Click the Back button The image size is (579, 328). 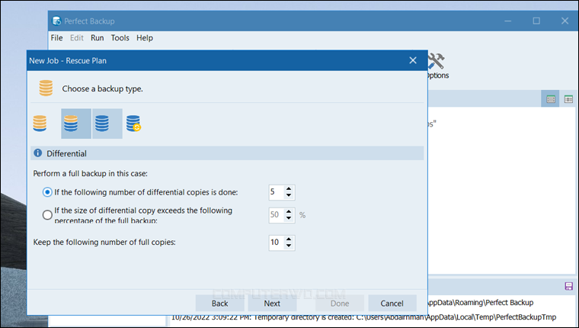click(x=219, y=304)
